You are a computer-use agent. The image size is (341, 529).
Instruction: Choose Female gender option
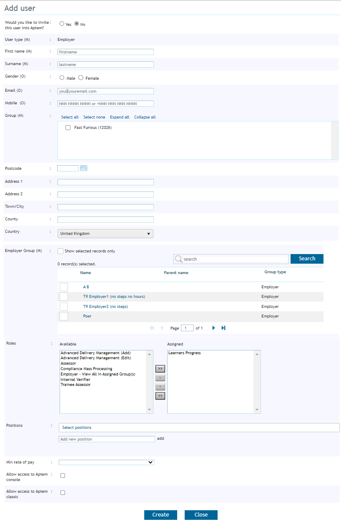[81, 78]
